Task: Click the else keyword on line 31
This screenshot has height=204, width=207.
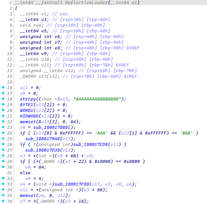Action: pos(25,173)
